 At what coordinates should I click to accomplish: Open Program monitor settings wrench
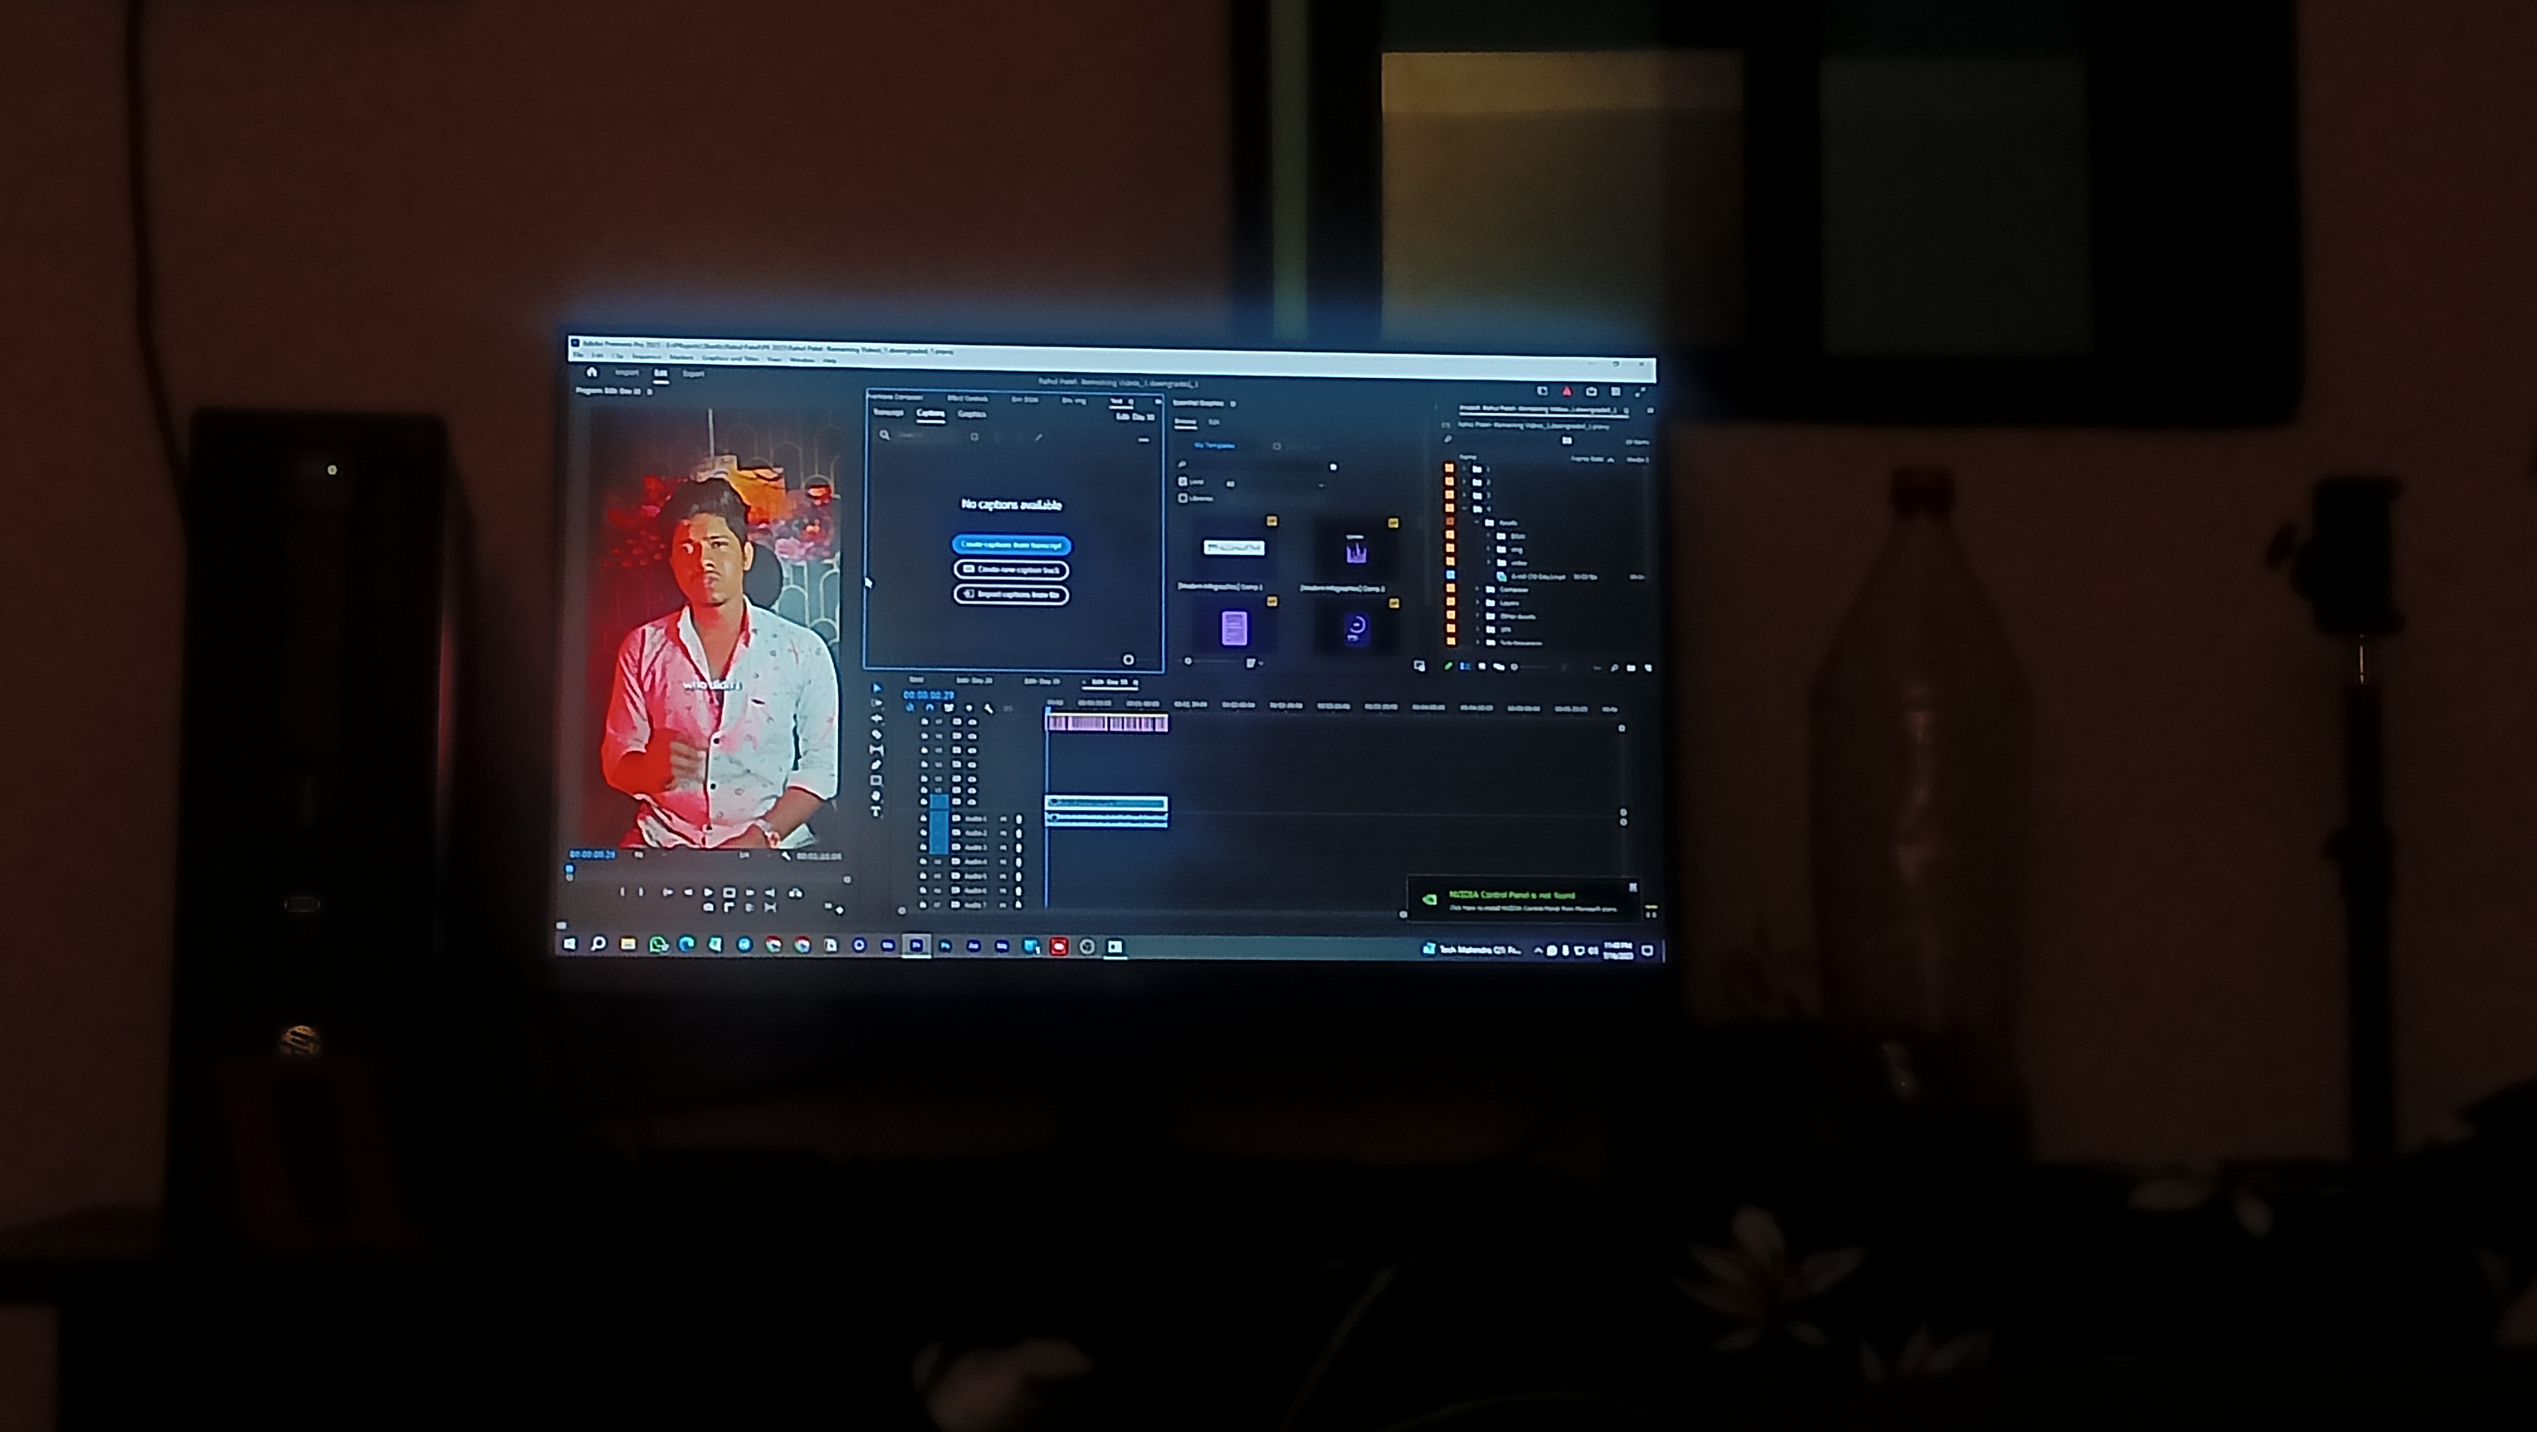(x=785, y=856)
